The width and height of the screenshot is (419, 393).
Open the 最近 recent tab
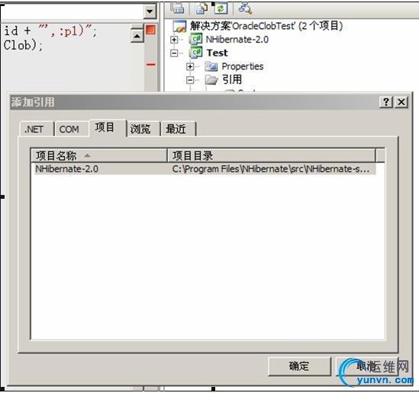coord(179,129)
